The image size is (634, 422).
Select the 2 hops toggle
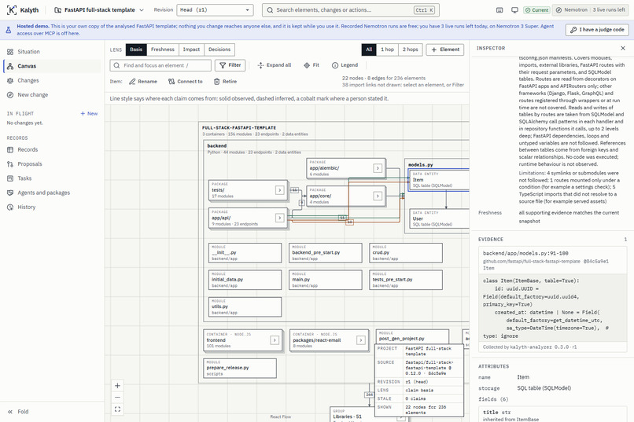coord(411,50)
